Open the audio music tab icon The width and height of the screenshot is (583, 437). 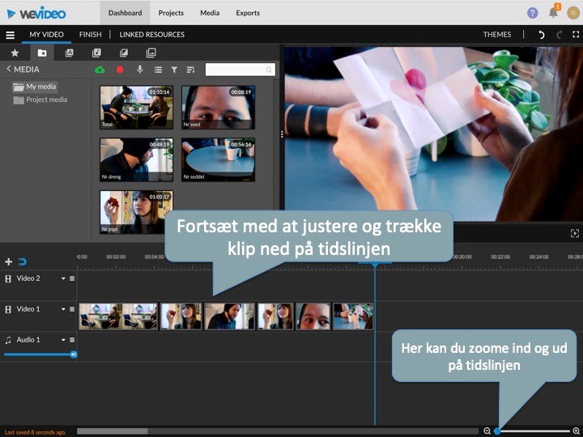point(96,53)
